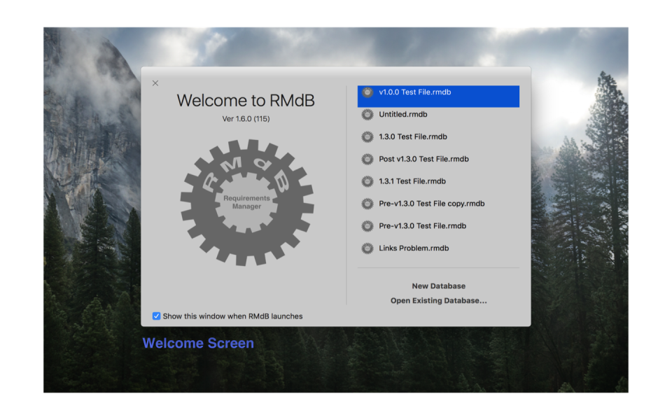Viewport: 672px width, 420px height.
Task: Click the gear icon next to Pre-v1.3.0 Test File.rmdb
Action: (367, 226)
